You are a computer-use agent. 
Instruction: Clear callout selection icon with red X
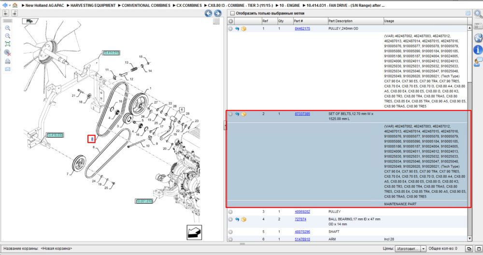(8, 53)
